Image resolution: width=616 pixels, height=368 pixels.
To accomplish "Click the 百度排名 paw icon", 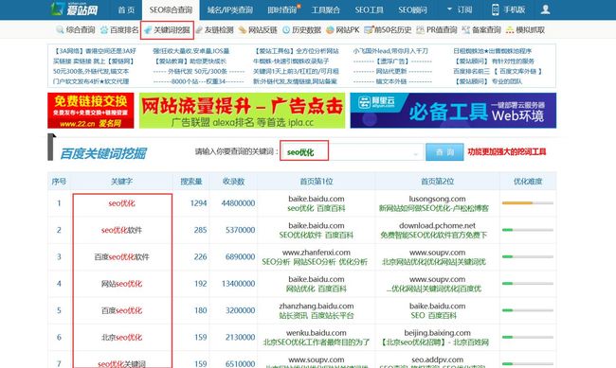I will click(104, 30).
